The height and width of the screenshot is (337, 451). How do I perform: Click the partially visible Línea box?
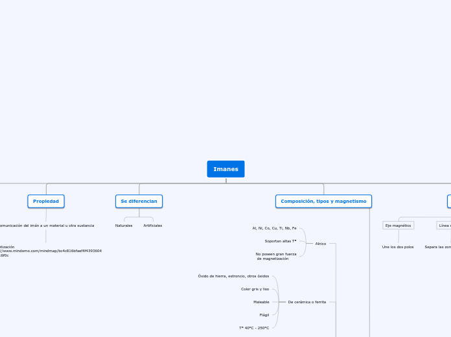click(x=444, y=226)
